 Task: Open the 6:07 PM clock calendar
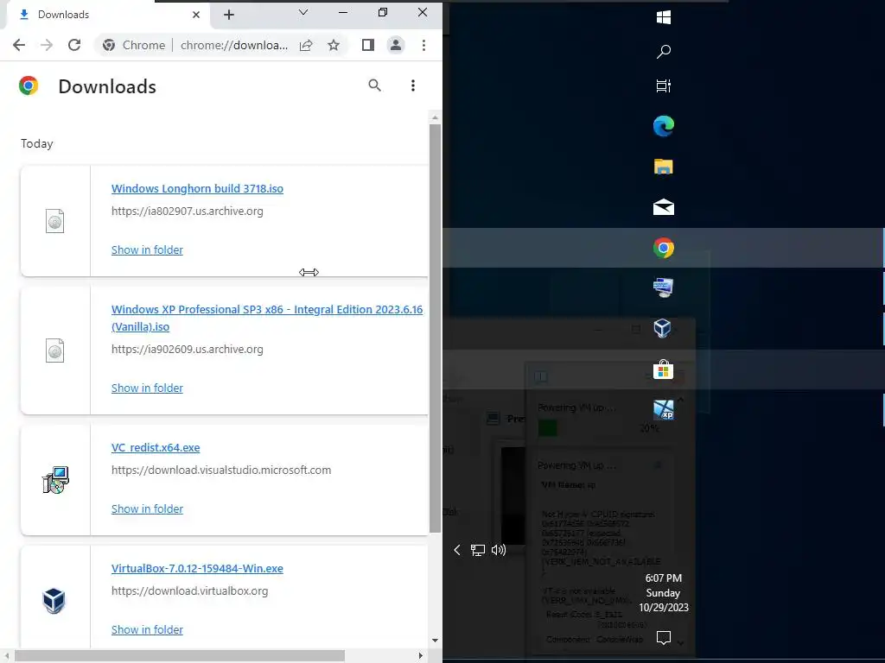[664, 592]
